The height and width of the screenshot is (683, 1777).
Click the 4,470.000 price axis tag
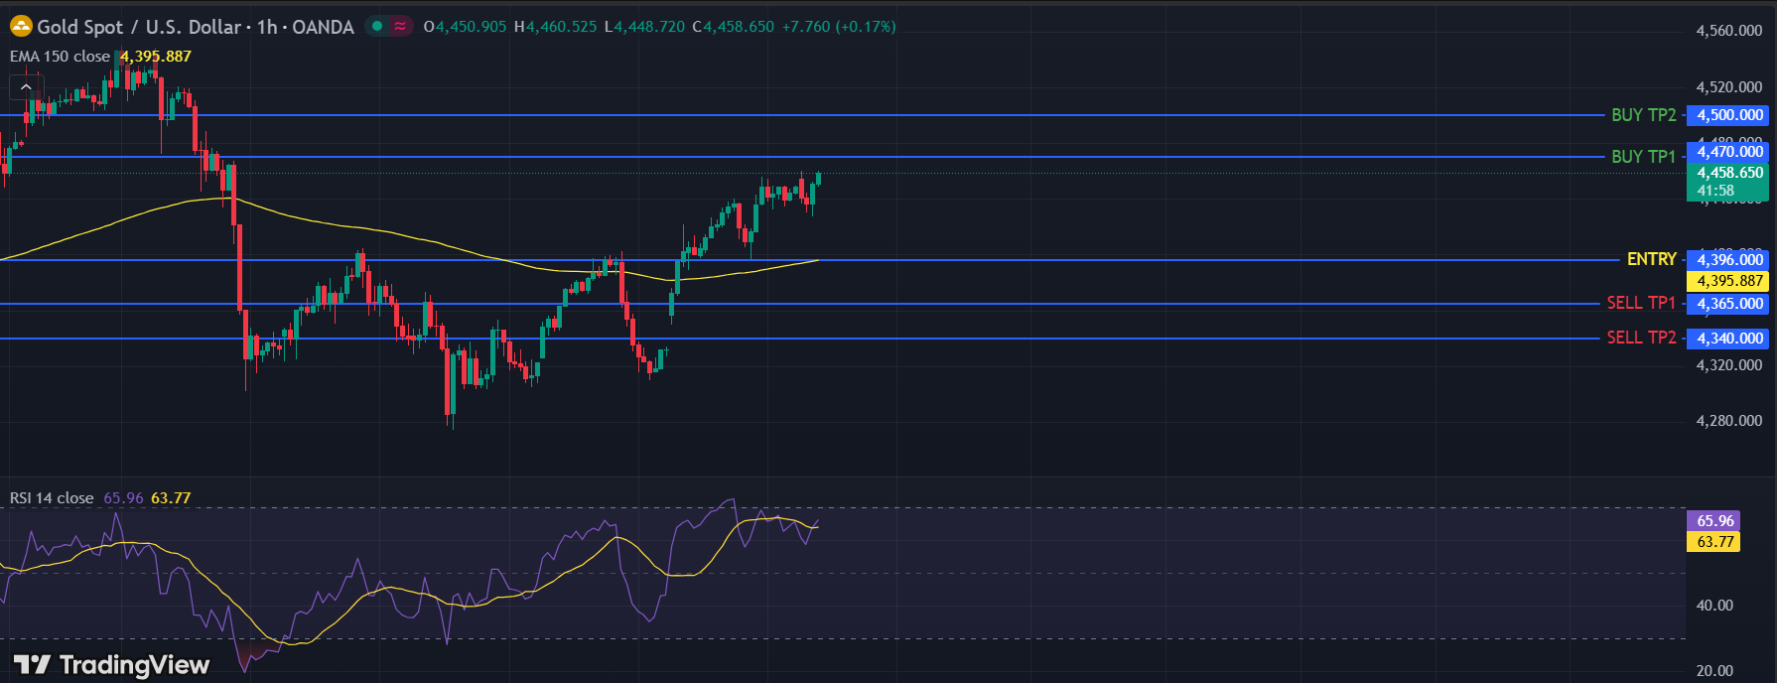[x=1728, y=152]
